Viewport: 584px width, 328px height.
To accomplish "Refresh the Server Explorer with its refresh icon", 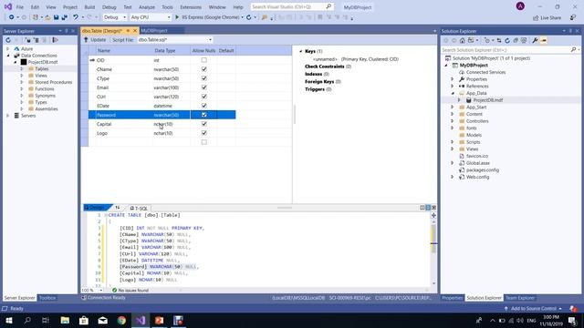I will coord(8,40).
